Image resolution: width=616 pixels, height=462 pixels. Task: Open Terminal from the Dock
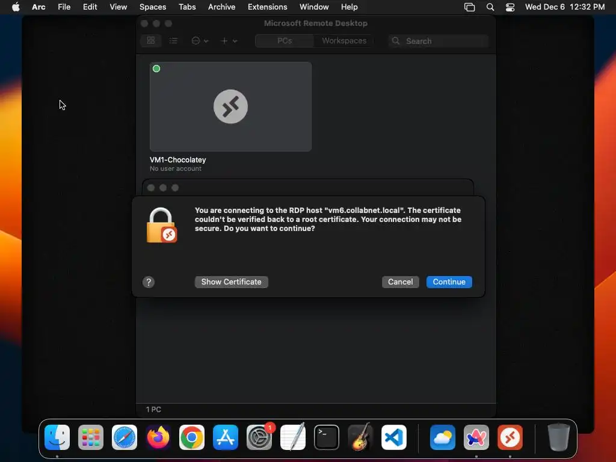click(327, 437)
